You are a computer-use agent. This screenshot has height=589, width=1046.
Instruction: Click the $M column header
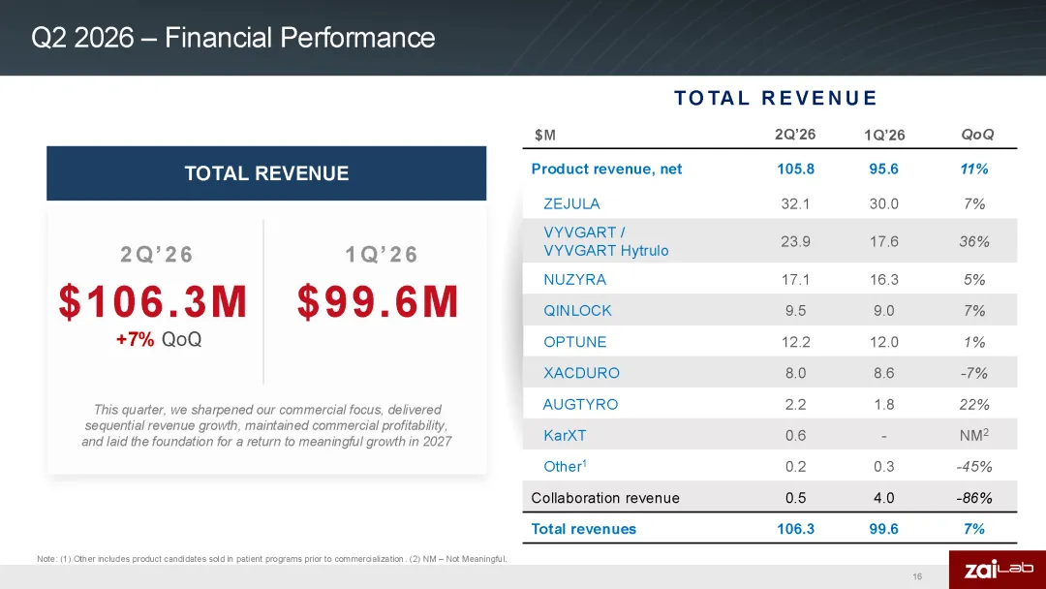545,135
